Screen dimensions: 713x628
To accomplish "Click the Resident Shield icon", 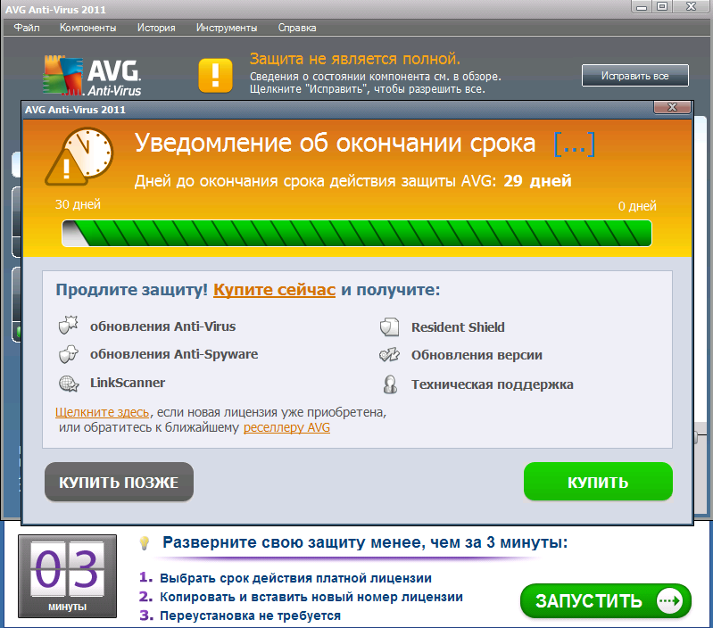I will 389,327.
